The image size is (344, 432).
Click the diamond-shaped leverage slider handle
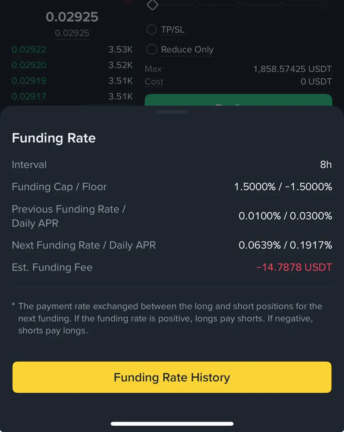click(x=153, y=5)
